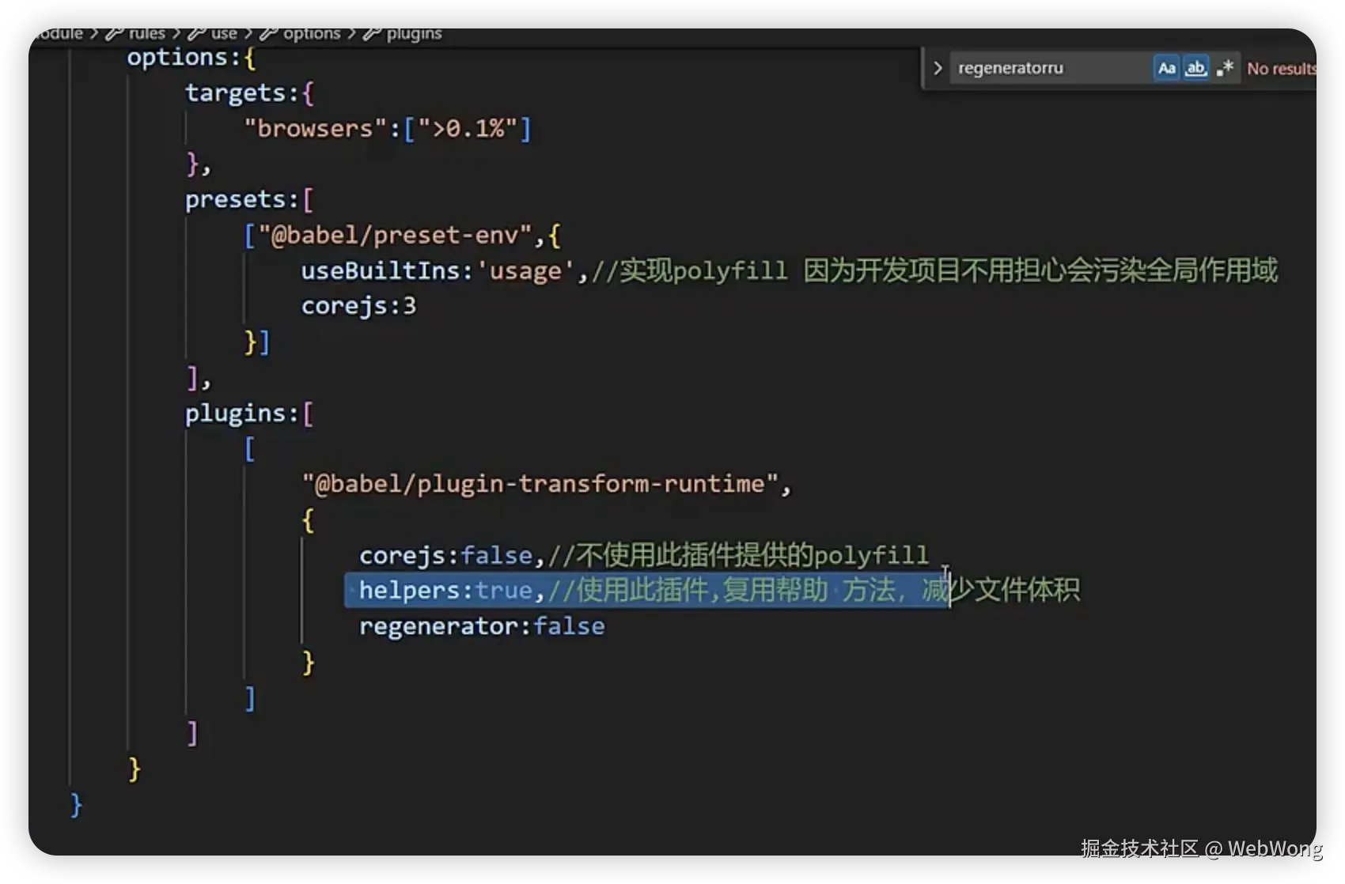This screenshot has height=884, width=1345.
Task: Click the "@babel/preset-env" string
Action: click(396, 235)
